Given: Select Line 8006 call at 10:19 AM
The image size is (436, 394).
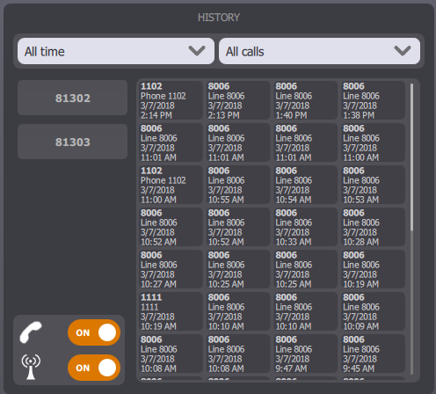Looking at the screenshot, I should coord(373,269).
